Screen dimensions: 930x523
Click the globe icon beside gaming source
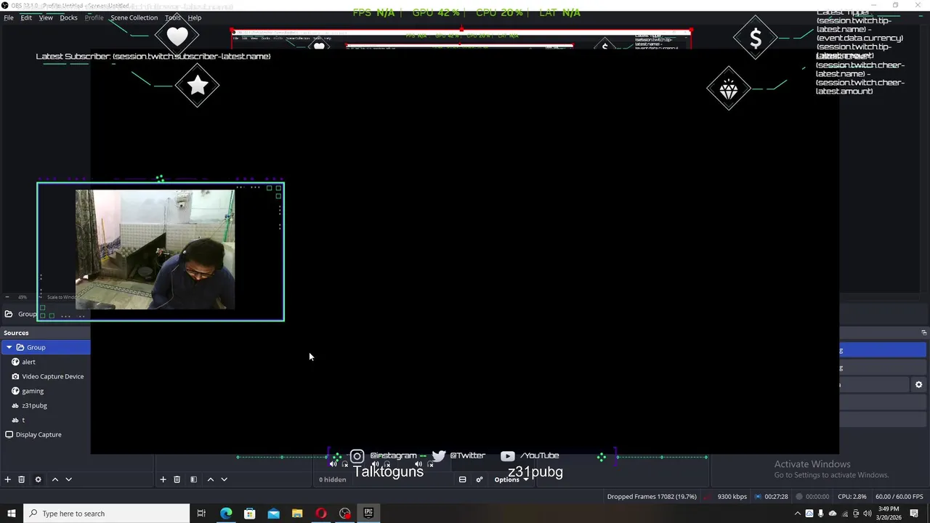[16, 391]
